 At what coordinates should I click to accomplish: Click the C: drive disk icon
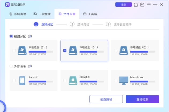pos(22,50)
